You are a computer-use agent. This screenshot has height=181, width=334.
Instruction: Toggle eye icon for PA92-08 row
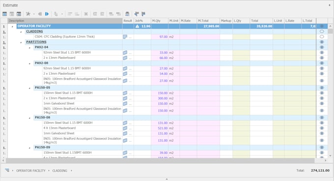(x=322, y=63)
